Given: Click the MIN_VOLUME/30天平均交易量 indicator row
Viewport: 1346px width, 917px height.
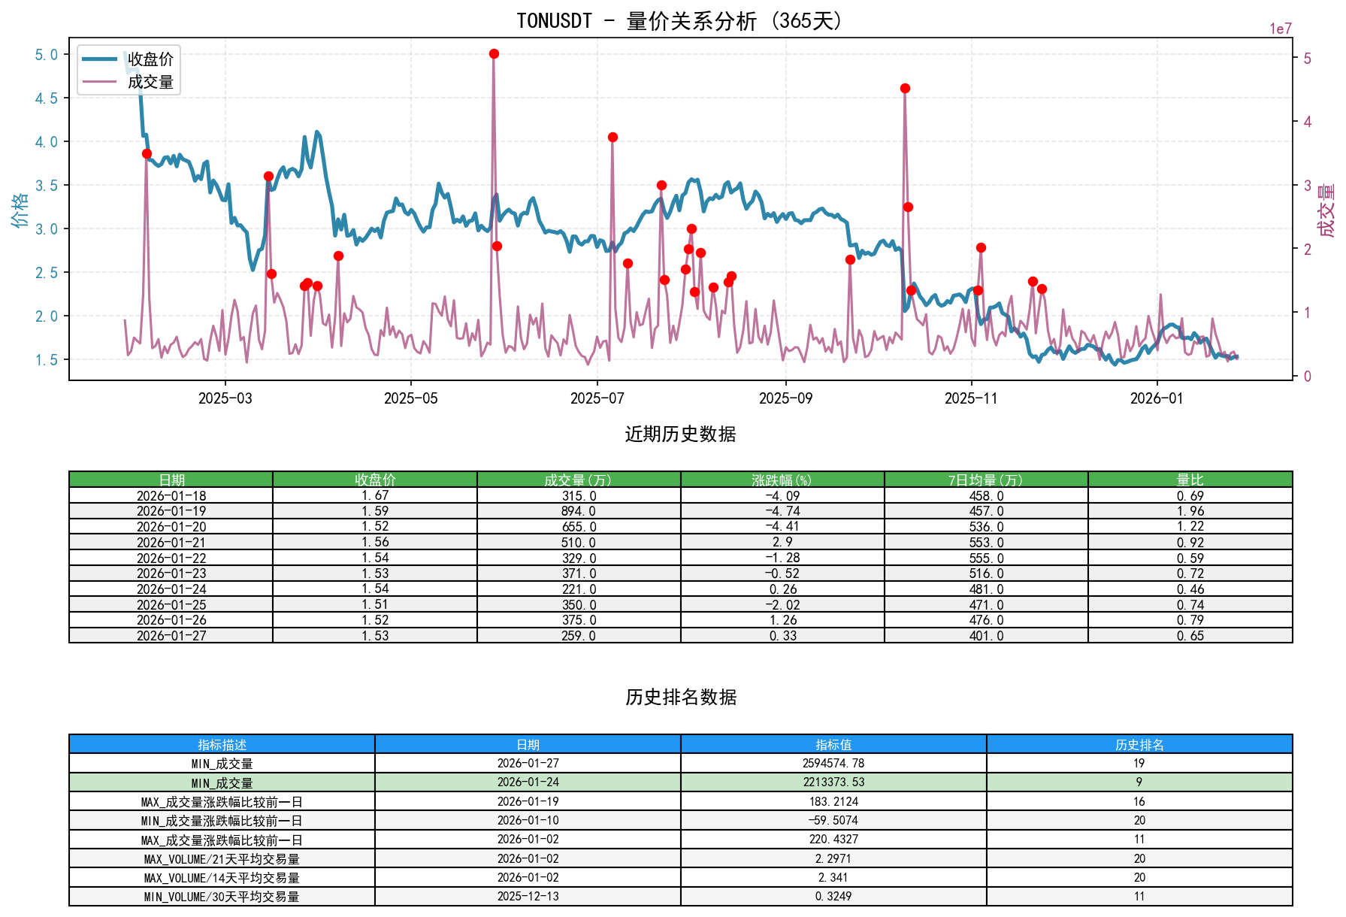Looking at the screenshot, I should (x=222, y=897).
